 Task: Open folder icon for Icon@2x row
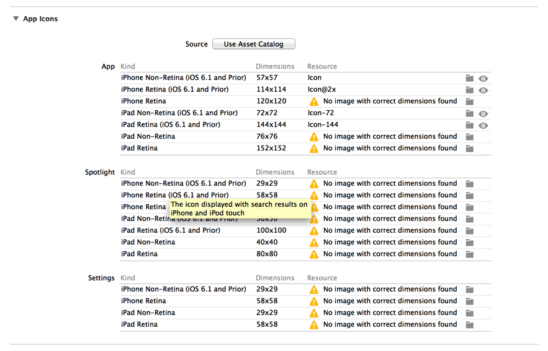(469, 90)
